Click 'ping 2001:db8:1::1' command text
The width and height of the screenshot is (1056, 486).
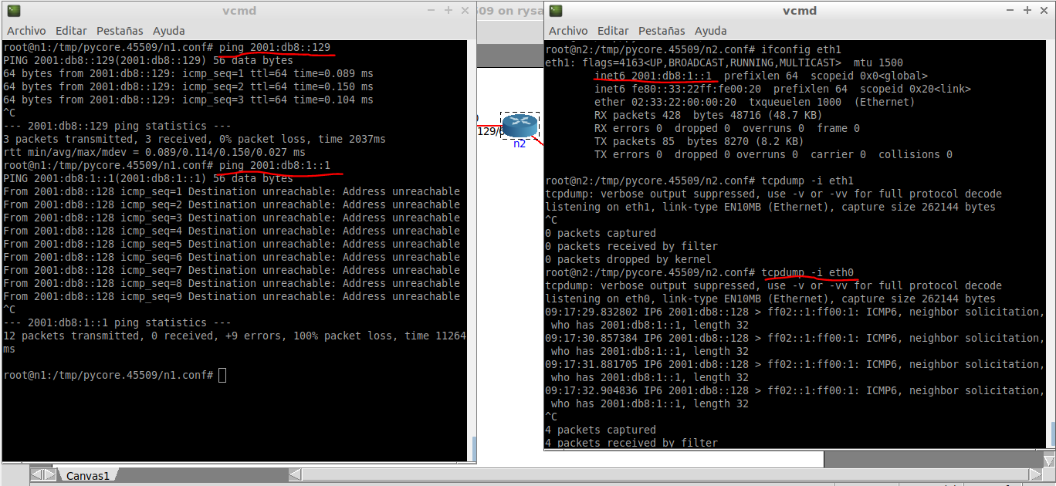point(275,165)
